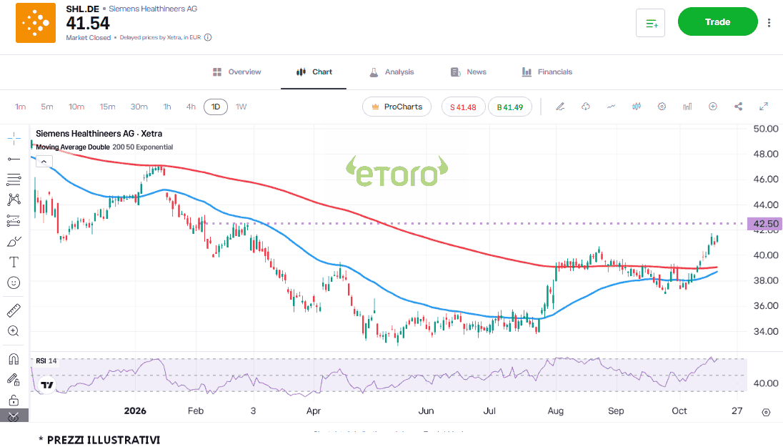
Task: Click the zoom in magnifier tool
Action: 14,331
